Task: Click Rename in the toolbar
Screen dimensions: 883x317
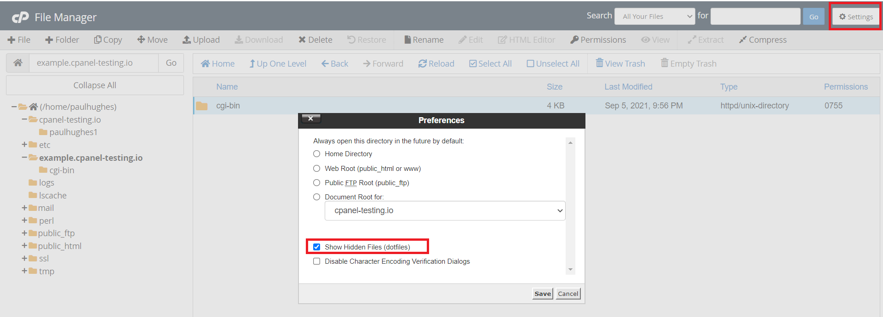Action: tap(424, 40)
